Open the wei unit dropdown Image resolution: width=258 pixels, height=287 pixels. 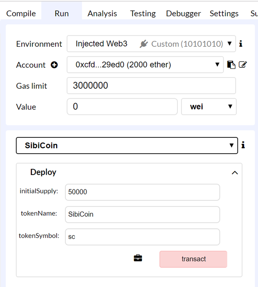click(x=209, y=107)
